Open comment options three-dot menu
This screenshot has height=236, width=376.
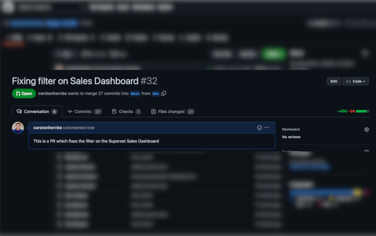pos(267,127)
